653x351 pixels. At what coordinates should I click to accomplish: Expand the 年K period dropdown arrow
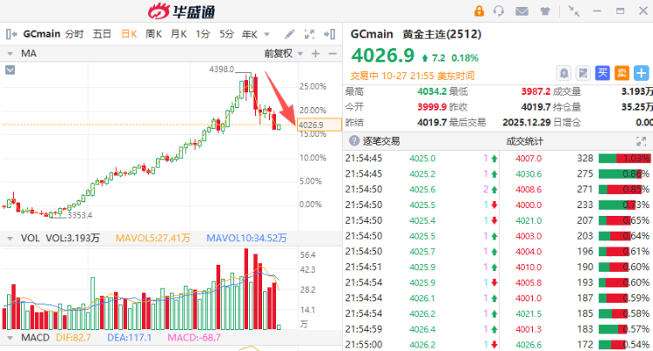[266, 34]
